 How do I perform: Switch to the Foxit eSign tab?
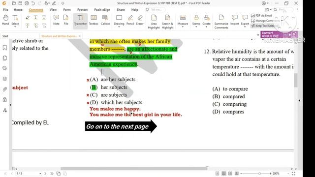tap(102, 10)
